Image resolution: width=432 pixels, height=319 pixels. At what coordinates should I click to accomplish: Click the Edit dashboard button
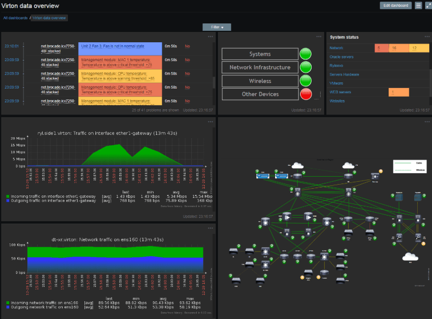395,6
